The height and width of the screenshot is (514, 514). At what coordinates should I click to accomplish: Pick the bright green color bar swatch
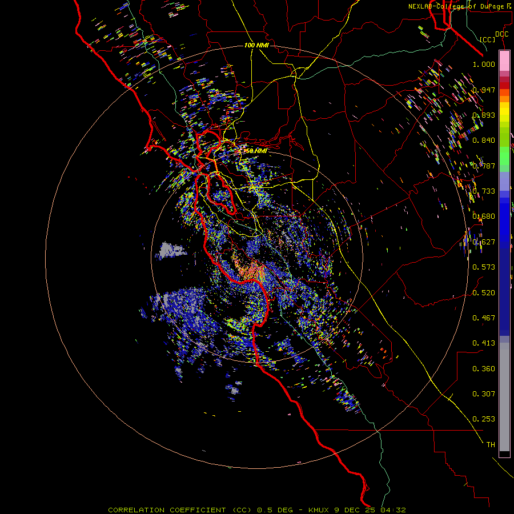point(504,156)
